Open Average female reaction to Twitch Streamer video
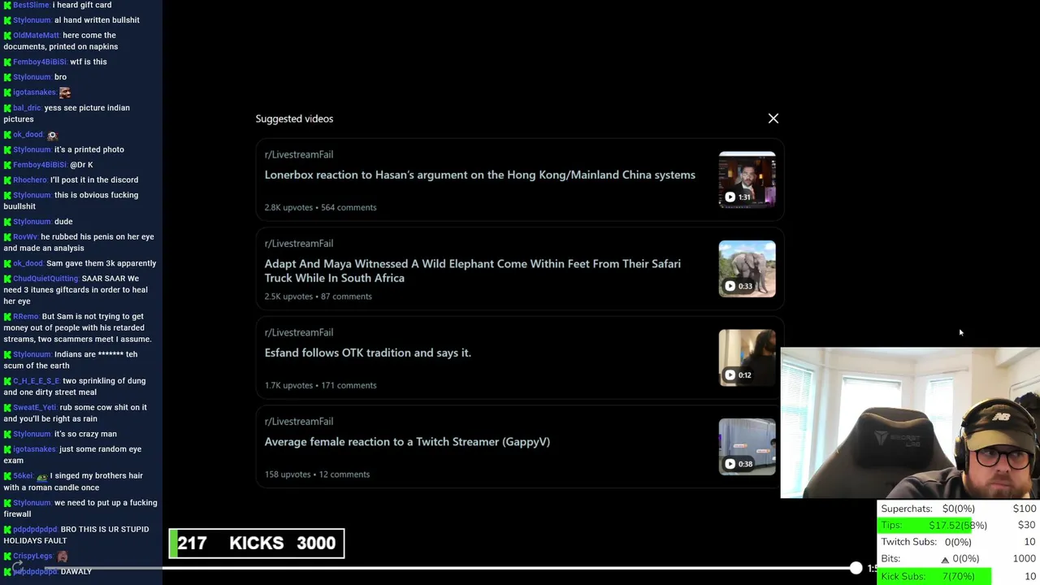This screenshot has width=1040, height=585. click(407, 442)
